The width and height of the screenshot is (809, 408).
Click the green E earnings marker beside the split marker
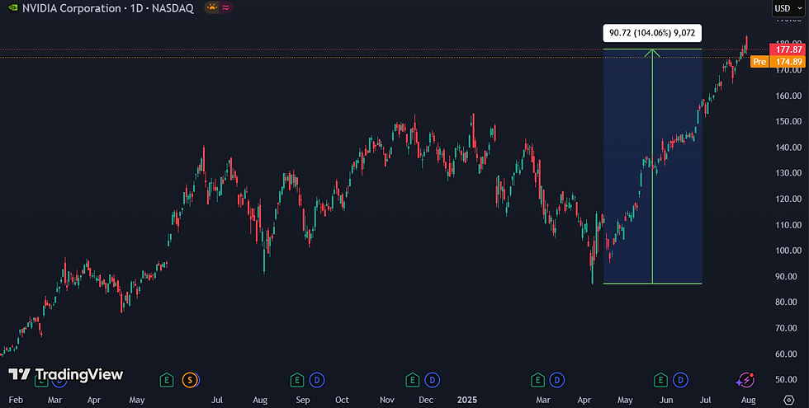pyautogui.click(x=167, y=381)
